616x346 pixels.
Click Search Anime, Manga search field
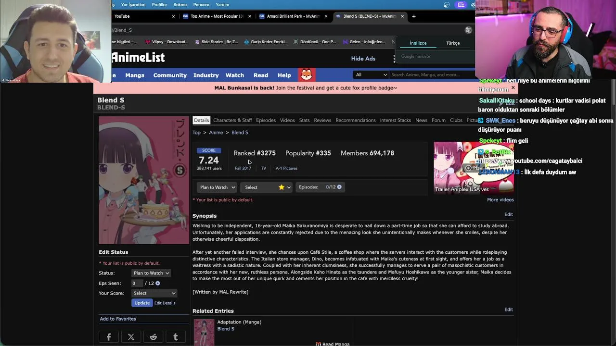431,75
